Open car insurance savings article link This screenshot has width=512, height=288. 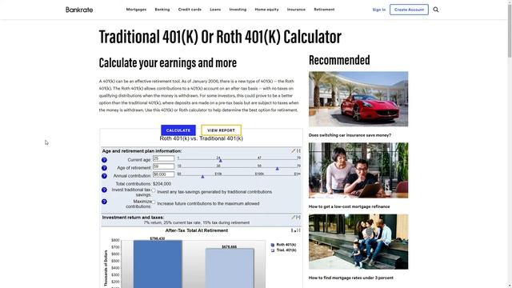(x=350, y=135)
